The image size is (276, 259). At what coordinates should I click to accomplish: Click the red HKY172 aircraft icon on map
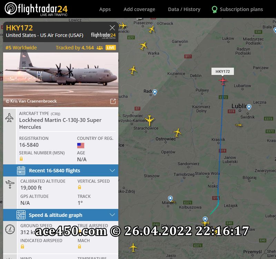coord(223,81)
